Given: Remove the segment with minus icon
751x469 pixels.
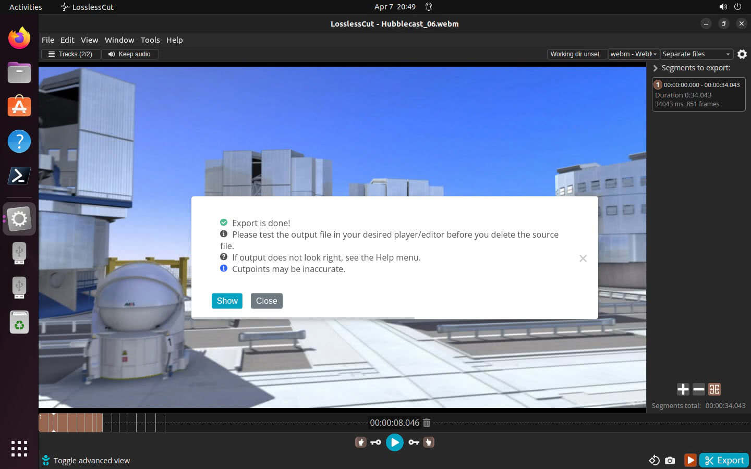Looking at the screenshot, I should [699, 389].
